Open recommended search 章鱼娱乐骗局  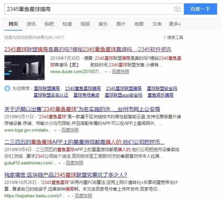click(x=160, y=95)
